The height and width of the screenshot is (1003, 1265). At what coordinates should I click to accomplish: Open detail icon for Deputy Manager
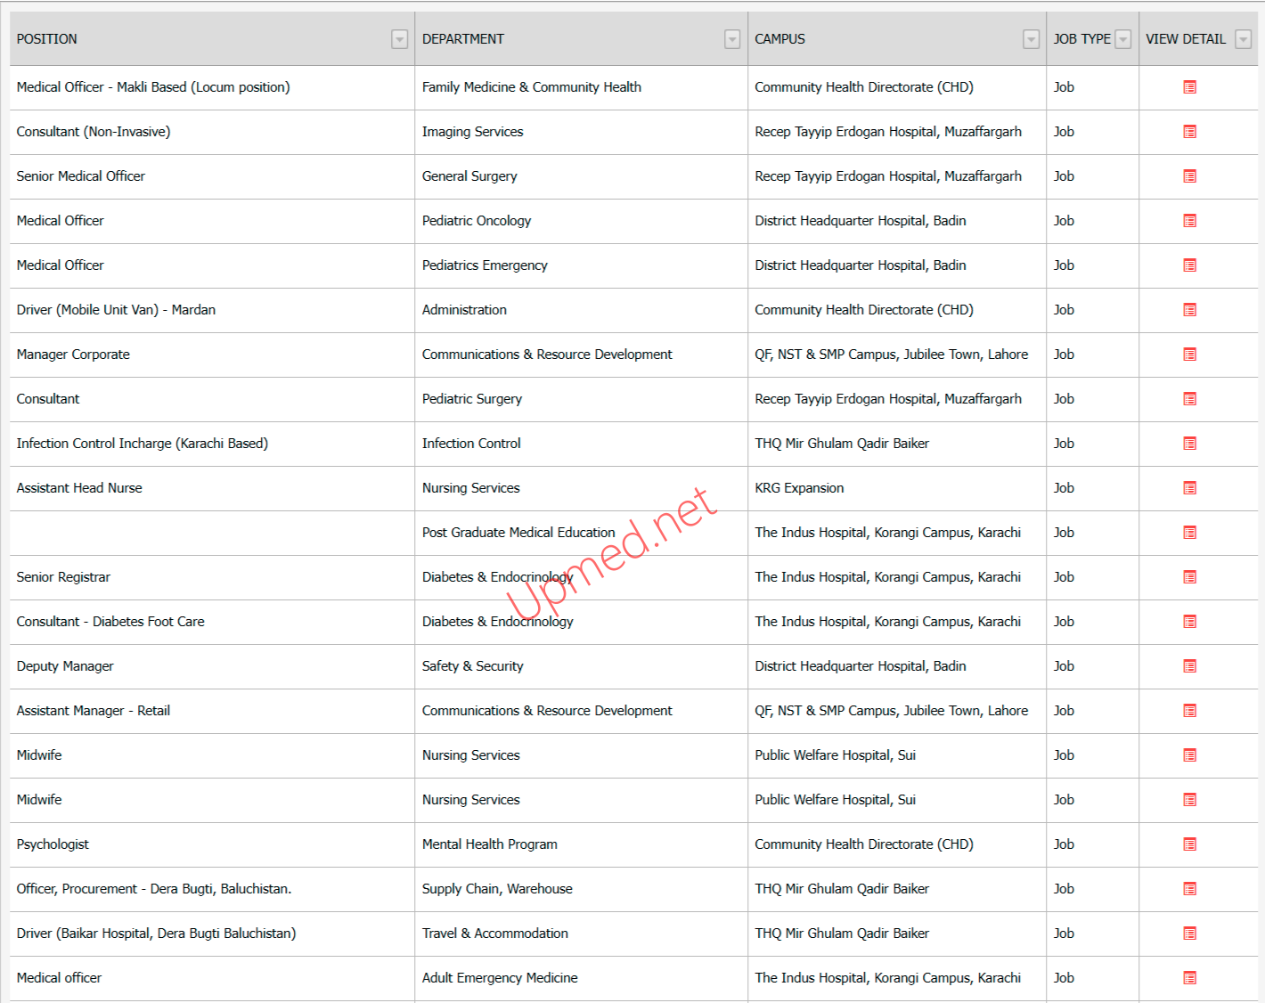coord(1189,666)
